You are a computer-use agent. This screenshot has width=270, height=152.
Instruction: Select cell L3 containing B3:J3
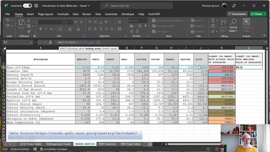tap(249, 68)
